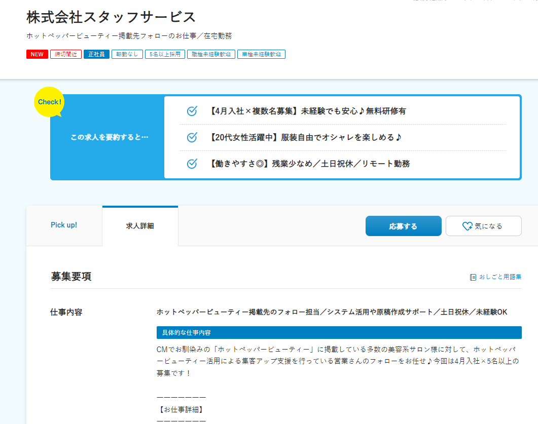The image size is (538, 424).
Task: Click the check icon beside 20代女性活躍中
Action: point(192,137)
